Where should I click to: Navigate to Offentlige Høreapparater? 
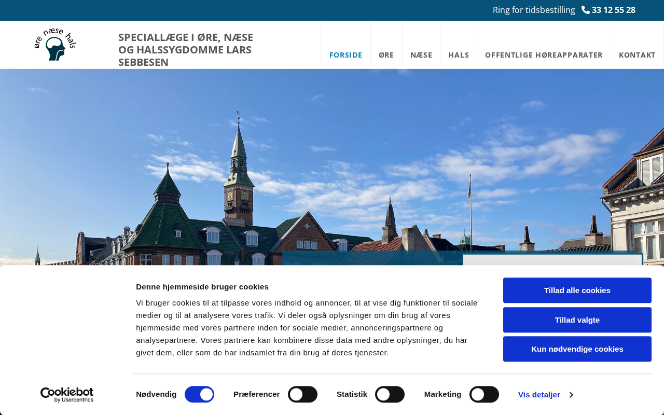[x=544, y=55]
